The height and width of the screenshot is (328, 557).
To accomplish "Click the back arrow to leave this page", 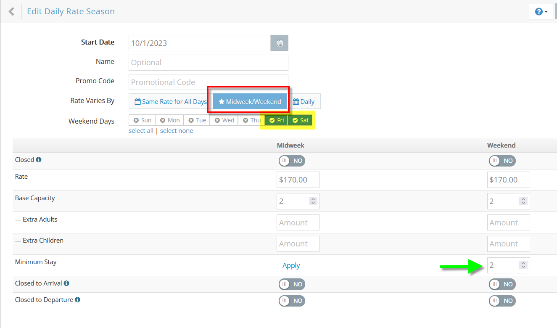I will tap(11, 11).
